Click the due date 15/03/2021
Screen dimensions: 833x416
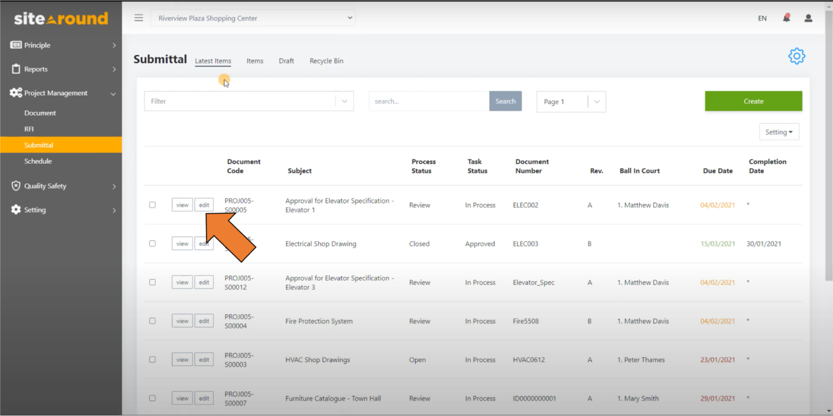[x=718, y=243]
